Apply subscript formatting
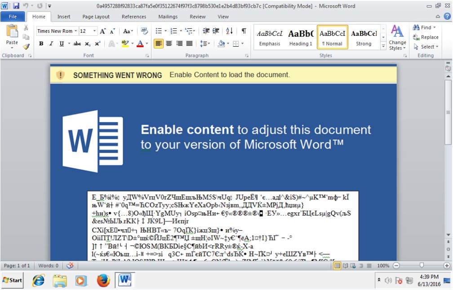The width and height of the screenshot is (453, 290). pyautogui.click(x=87, y=44)
